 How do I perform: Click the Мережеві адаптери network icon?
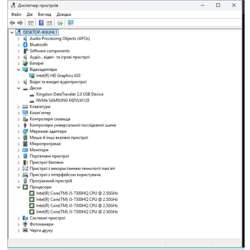tap(25, 131)
